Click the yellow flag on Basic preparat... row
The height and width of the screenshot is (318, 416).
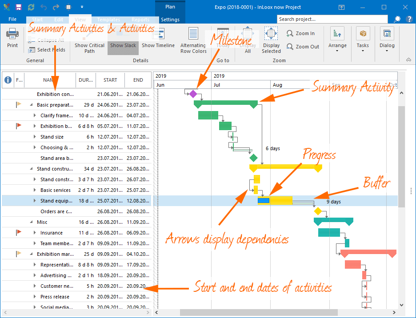click(19, 104)
